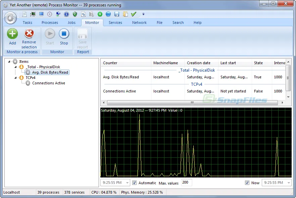The width and height of the screenshot is (296, 198).
Task: Click CPU usage in the status bar
Action: [104, 192]
